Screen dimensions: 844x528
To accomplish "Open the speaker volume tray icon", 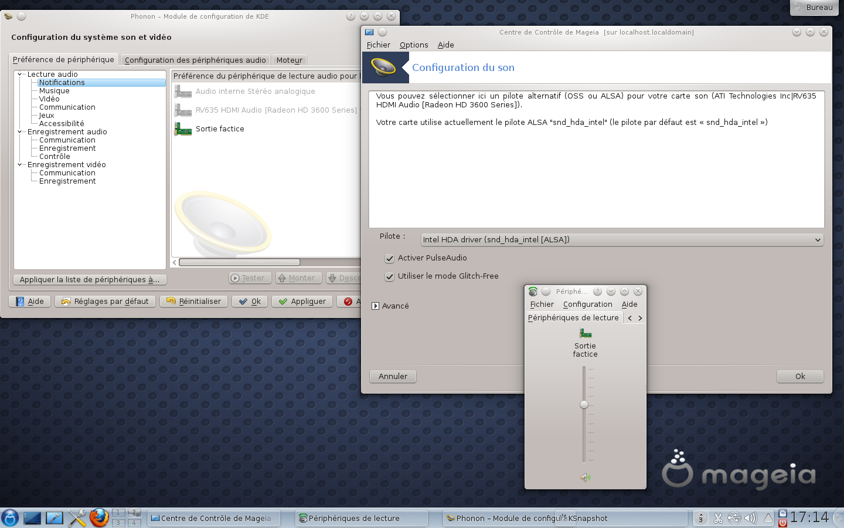I will (x=751, y=518).
